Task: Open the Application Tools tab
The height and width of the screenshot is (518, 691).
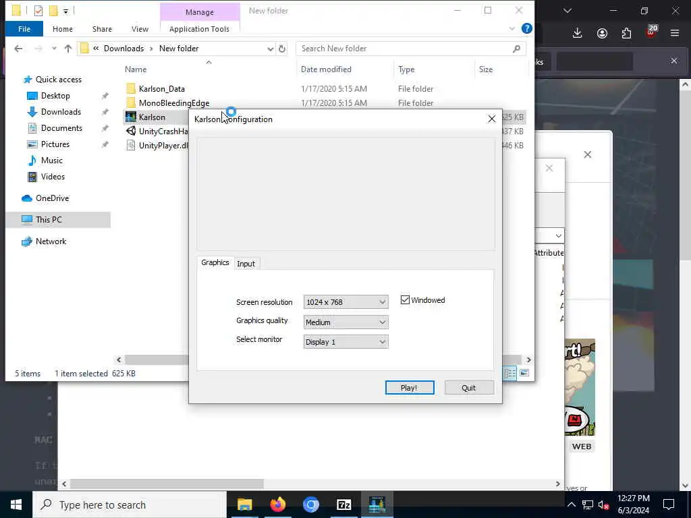Action: pyautogui.click(x=199, y=29)
